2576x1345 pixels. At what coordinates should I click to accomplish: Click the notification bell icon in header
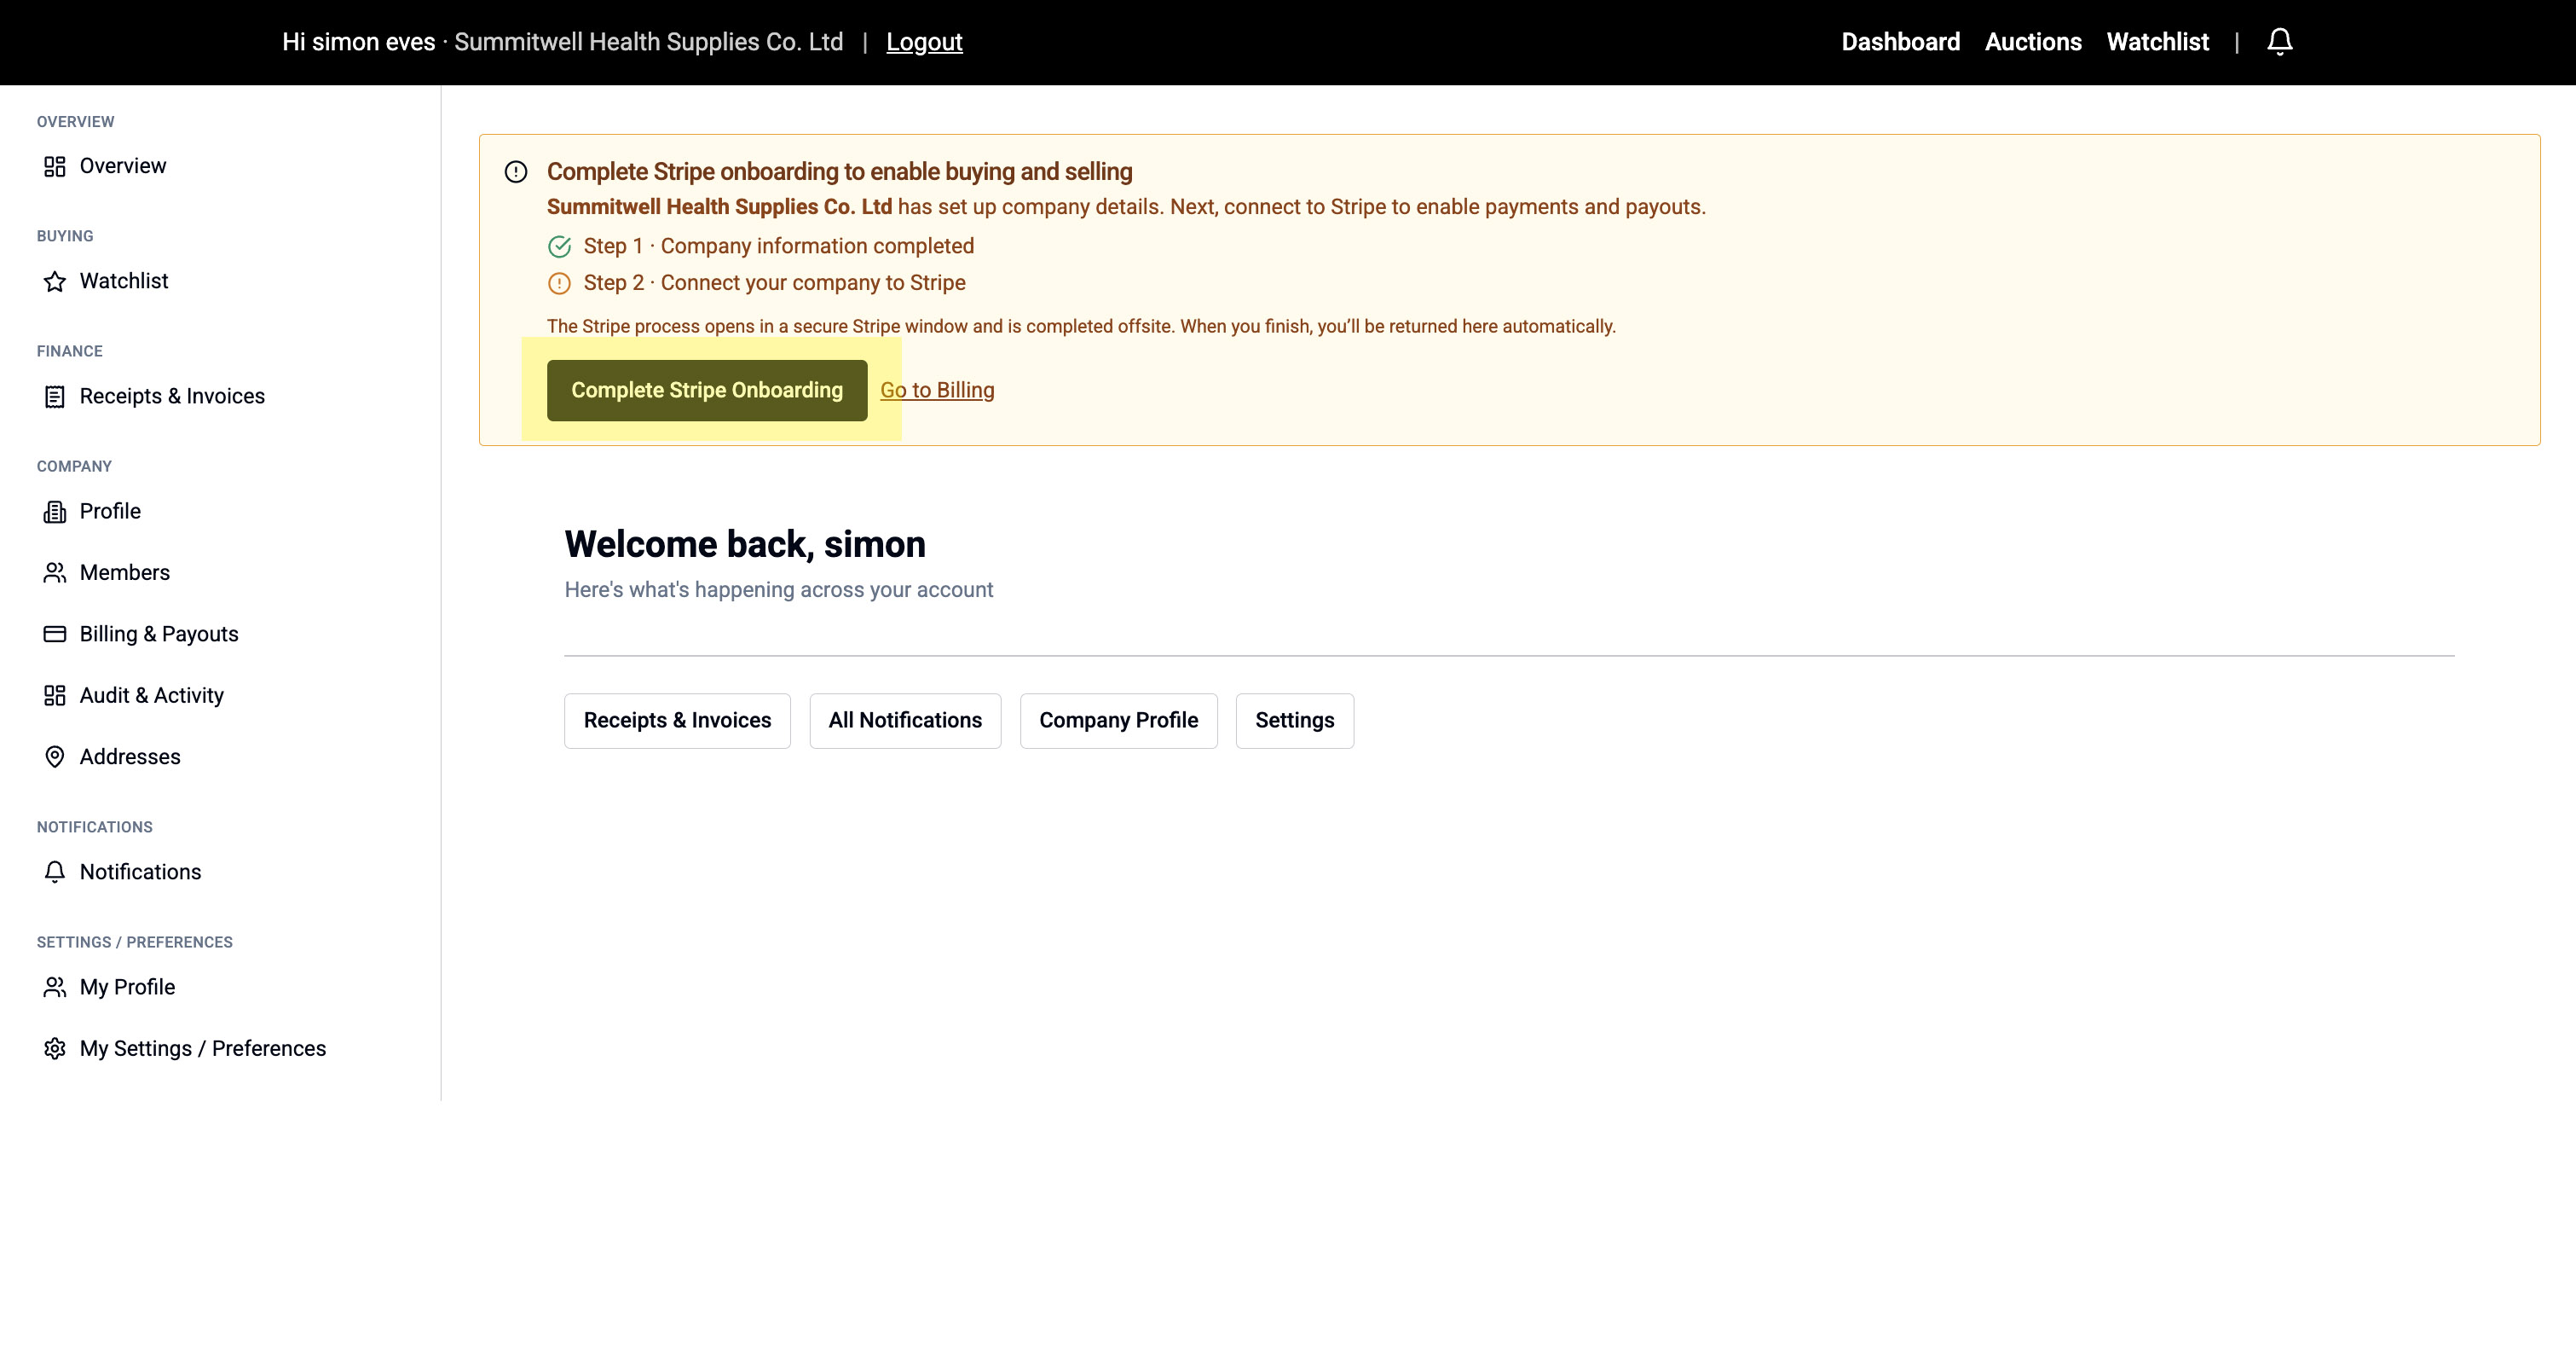pyautogui.click(x=2279, y=42)
